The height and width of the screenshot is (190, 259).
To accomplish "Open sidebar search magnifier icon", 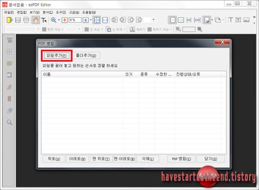I will coord(9,122).
